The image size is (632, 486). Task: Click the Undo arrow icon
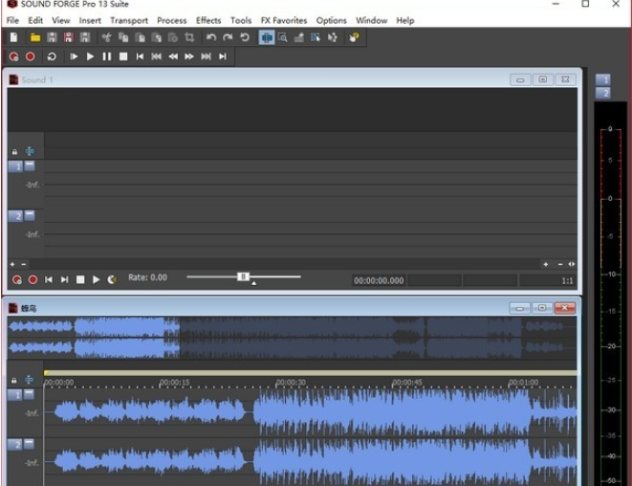point(210,37)
